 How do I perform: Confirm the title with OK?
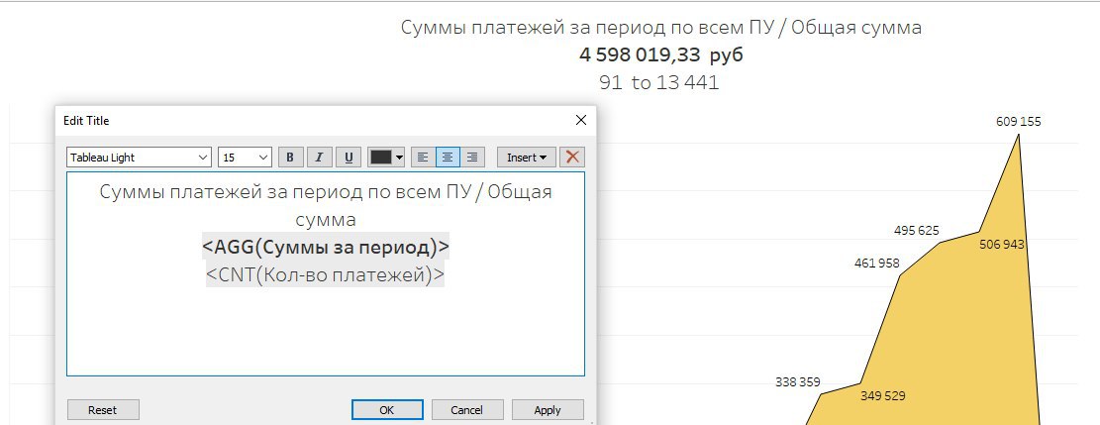387,410
